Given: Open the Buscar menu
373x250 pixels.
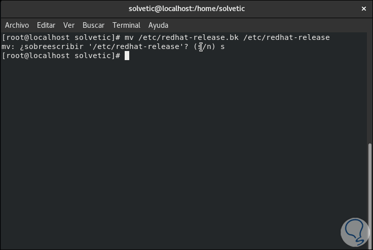Looking at the screenshot, I should point(93,25).
